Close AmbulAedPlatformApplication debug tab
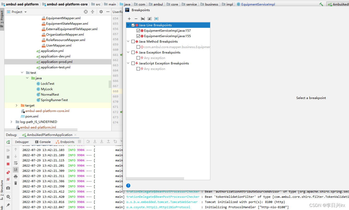349x210 pixels. 76,135
